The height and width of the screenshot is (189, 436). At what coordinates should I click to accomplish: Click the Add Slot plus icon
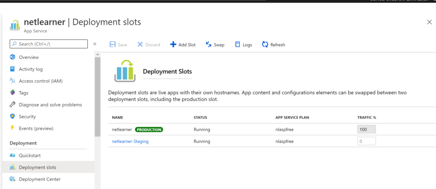point(173,45)
